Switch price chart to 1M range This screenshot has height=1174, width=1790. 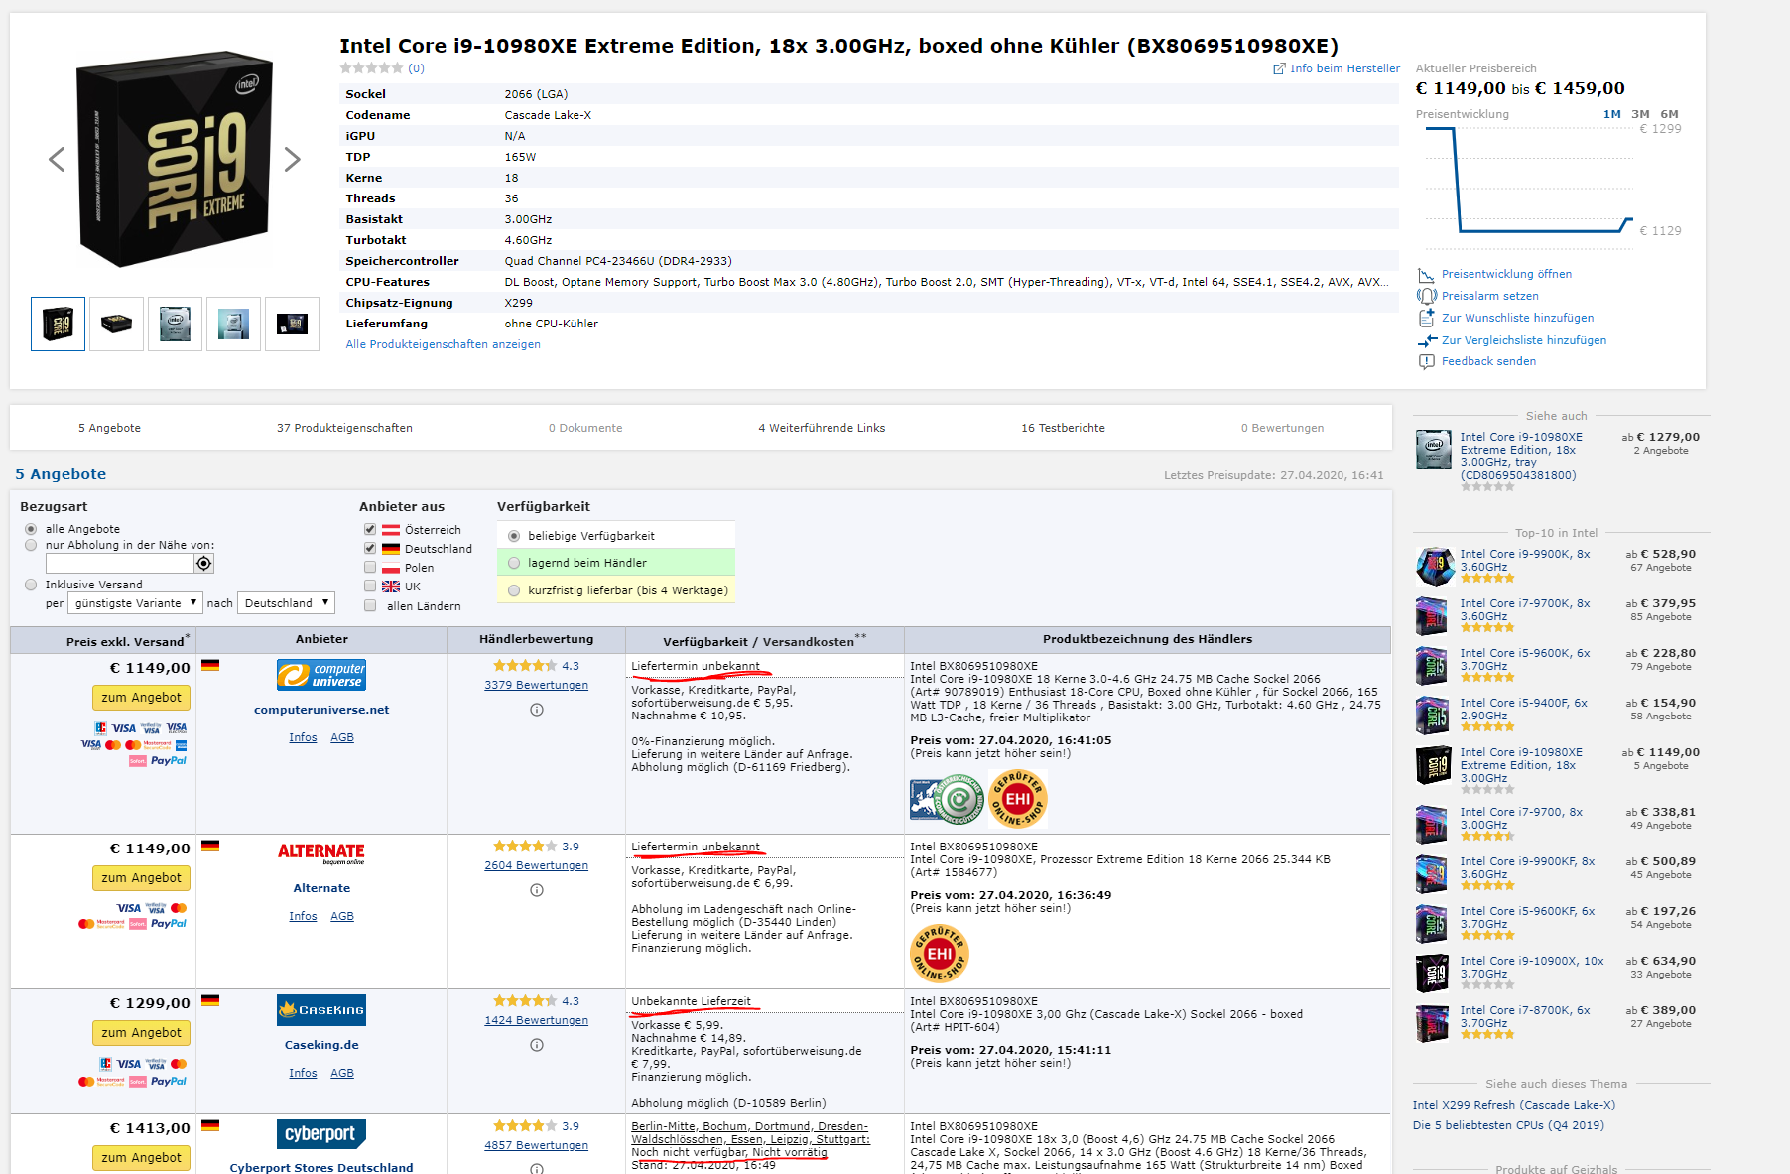(1612, 114)
